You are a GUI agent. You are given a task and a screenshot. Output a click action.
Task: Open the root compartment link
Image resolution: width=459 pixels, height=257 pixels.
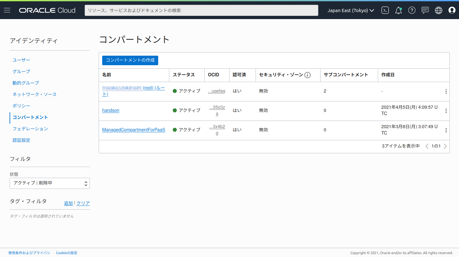[134, 91]
